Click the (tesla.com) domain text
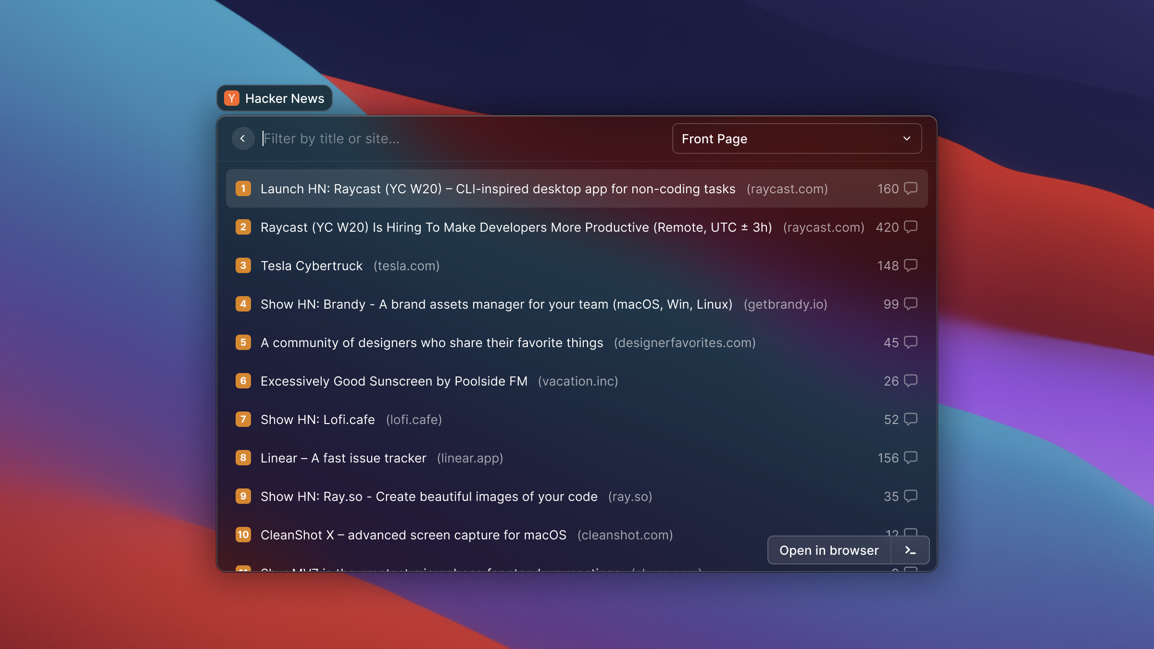The height and width of the screenshot is (649, 1154). coord(407,266)
